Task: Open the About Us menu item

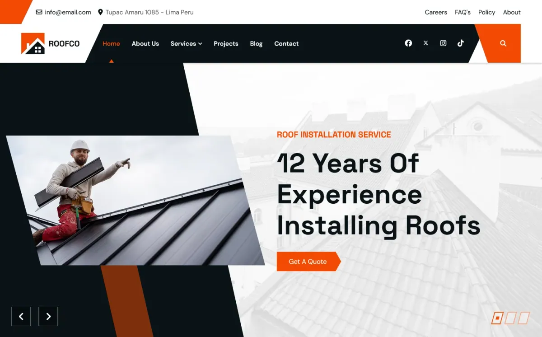Action: [145, 43]
